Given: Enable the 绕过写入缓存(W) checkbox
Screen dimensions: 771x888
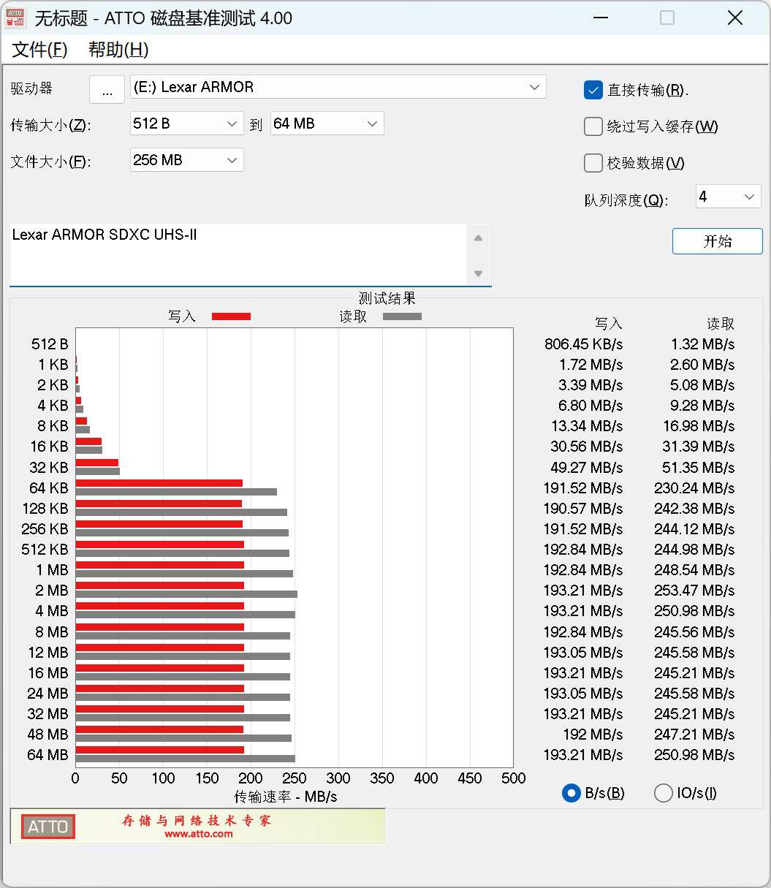Looking at the screenshot, I should click(x=593, y=126).
